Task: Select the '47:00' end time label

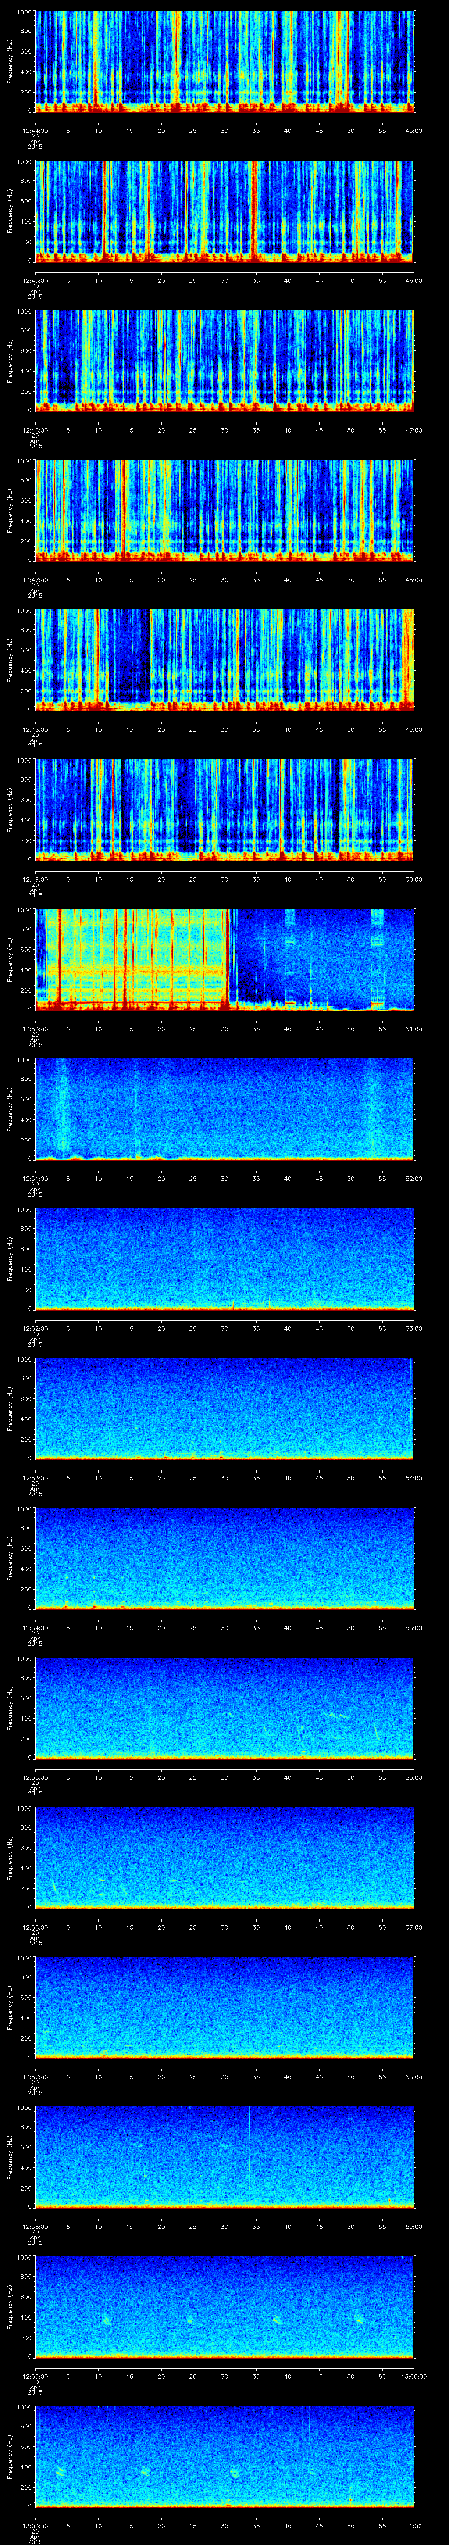Action: (x=414, y=430)
